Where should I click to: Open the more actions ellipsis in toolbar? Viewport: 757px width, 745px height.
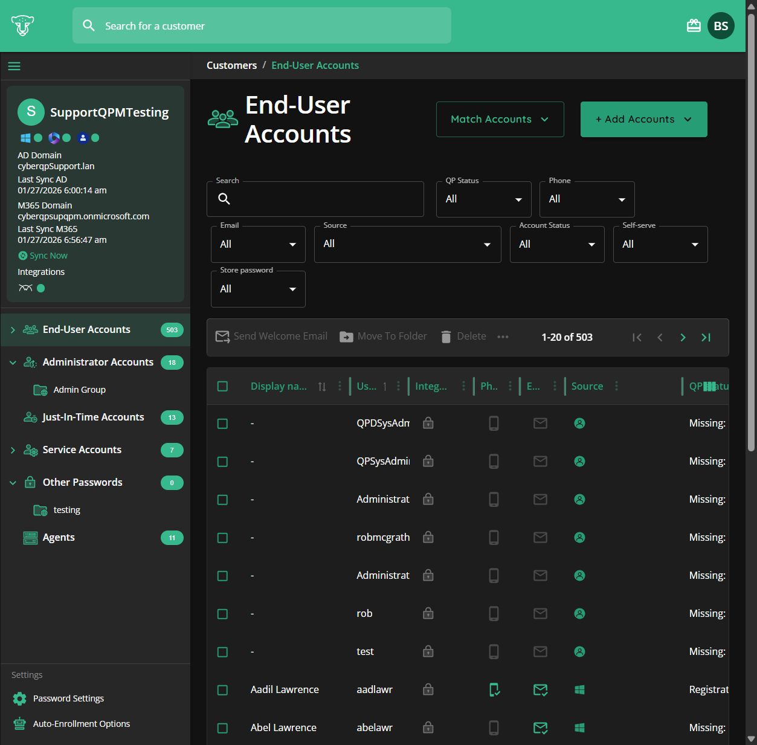(x=503, y=337)
